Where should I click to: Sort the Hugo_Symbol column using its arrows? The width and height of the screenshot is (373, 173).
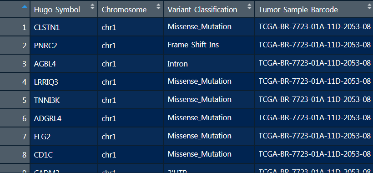[x=92, y=7]
